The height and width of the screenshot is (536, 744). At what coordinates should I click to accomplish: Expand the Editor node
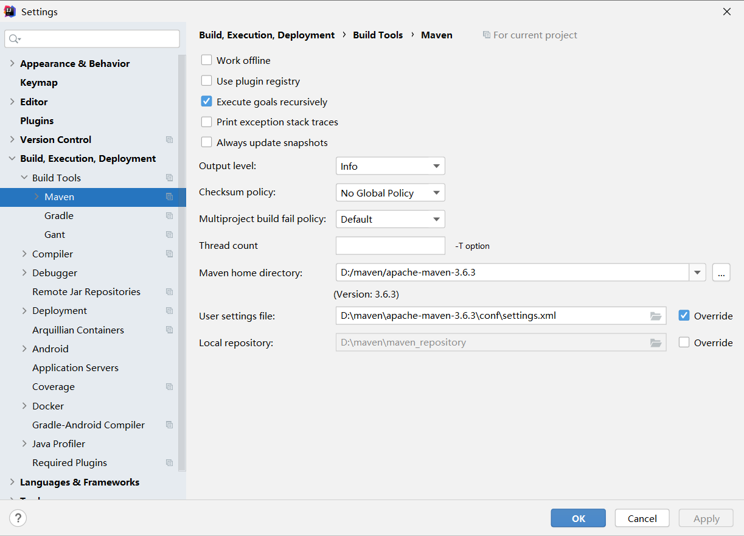point(12,102)
